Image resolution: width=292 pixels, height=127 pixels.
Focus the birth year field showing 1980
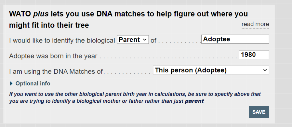click(254, 55)
